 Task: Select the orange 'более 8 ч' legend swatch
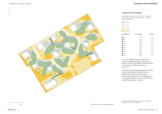[x=123, y=31]
